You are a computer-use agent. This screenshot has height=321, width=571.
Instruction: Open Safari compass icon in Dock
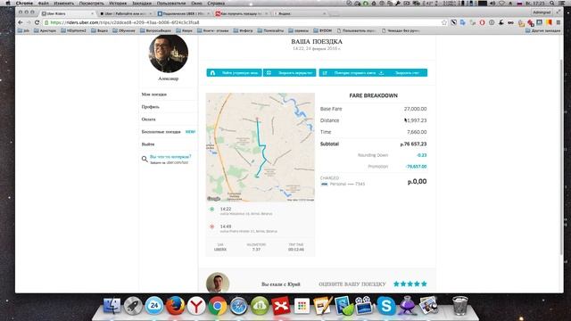238,306
